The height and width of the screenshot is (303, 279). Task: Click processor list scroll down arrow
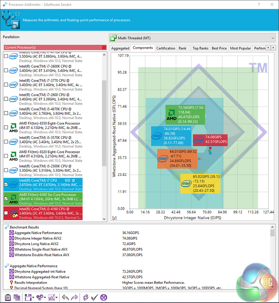tap(104, 219)
